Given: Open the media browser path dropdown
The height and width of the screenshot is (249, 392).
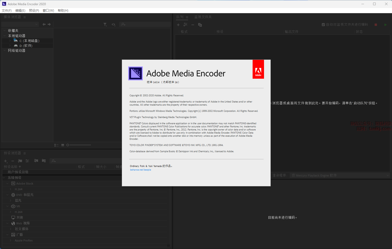Looking at the screenshot, I should pyautogui.click(x=20, y=24).
